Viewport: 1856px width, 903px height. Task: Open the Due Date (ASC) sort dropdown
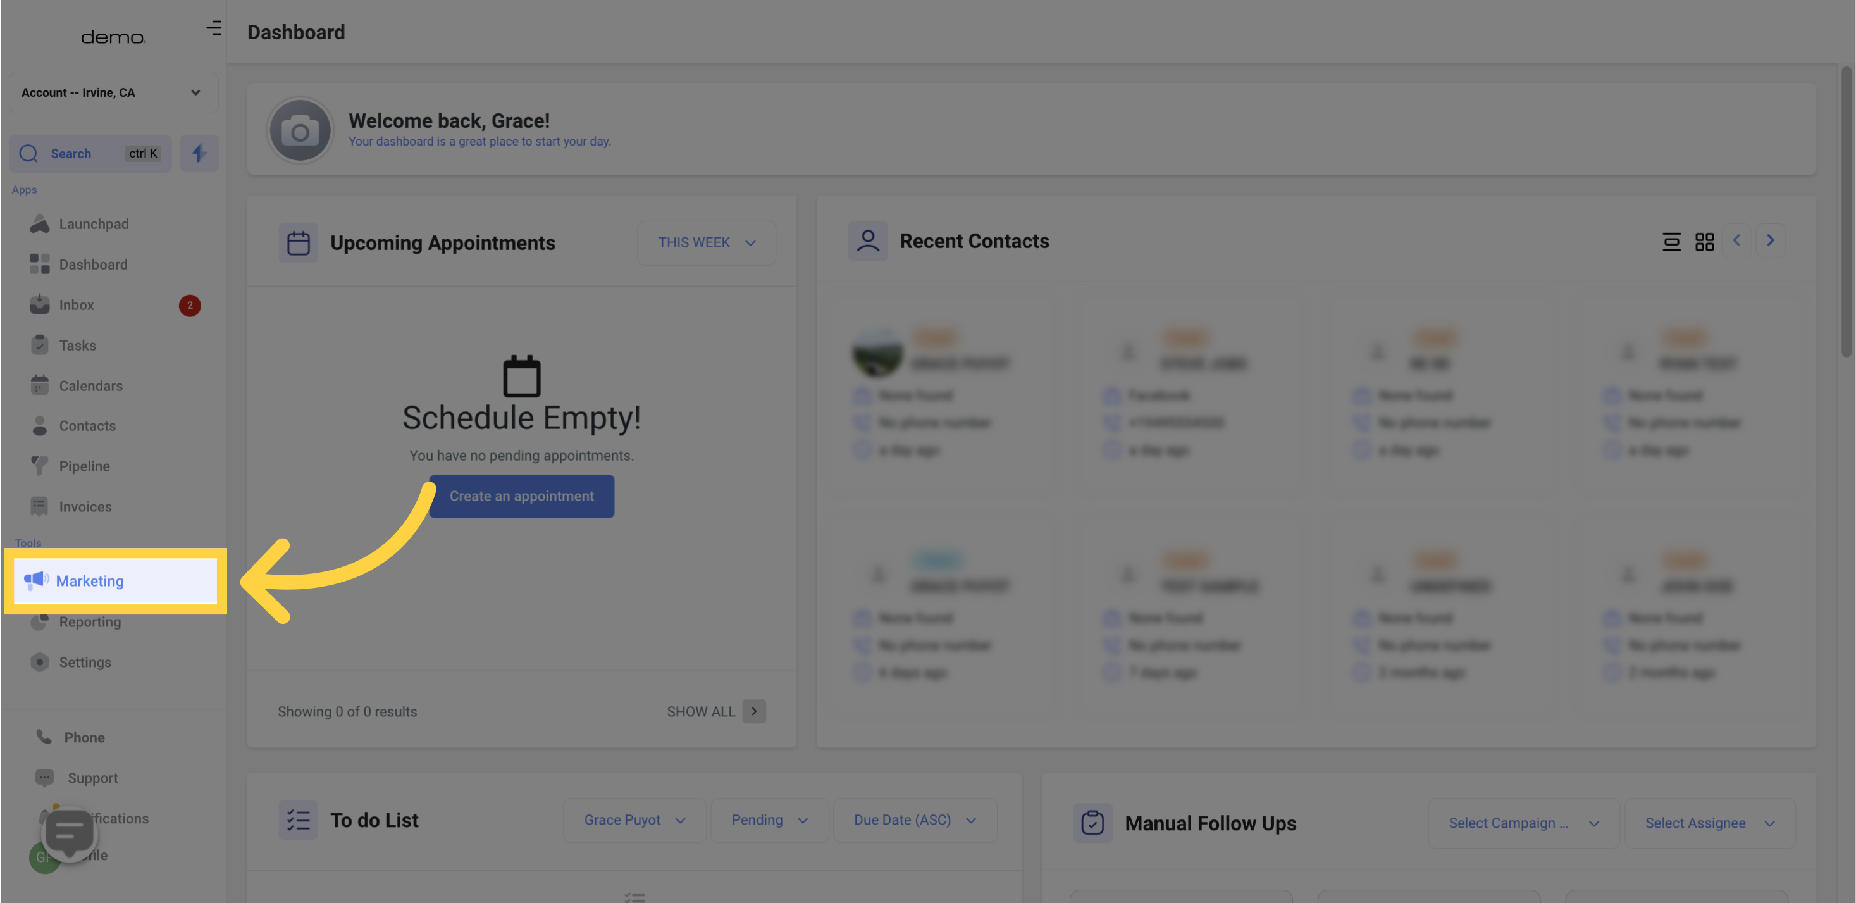coord(915,820)
